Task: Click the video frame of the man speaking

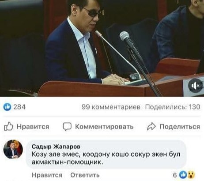Action: [102, 48]
